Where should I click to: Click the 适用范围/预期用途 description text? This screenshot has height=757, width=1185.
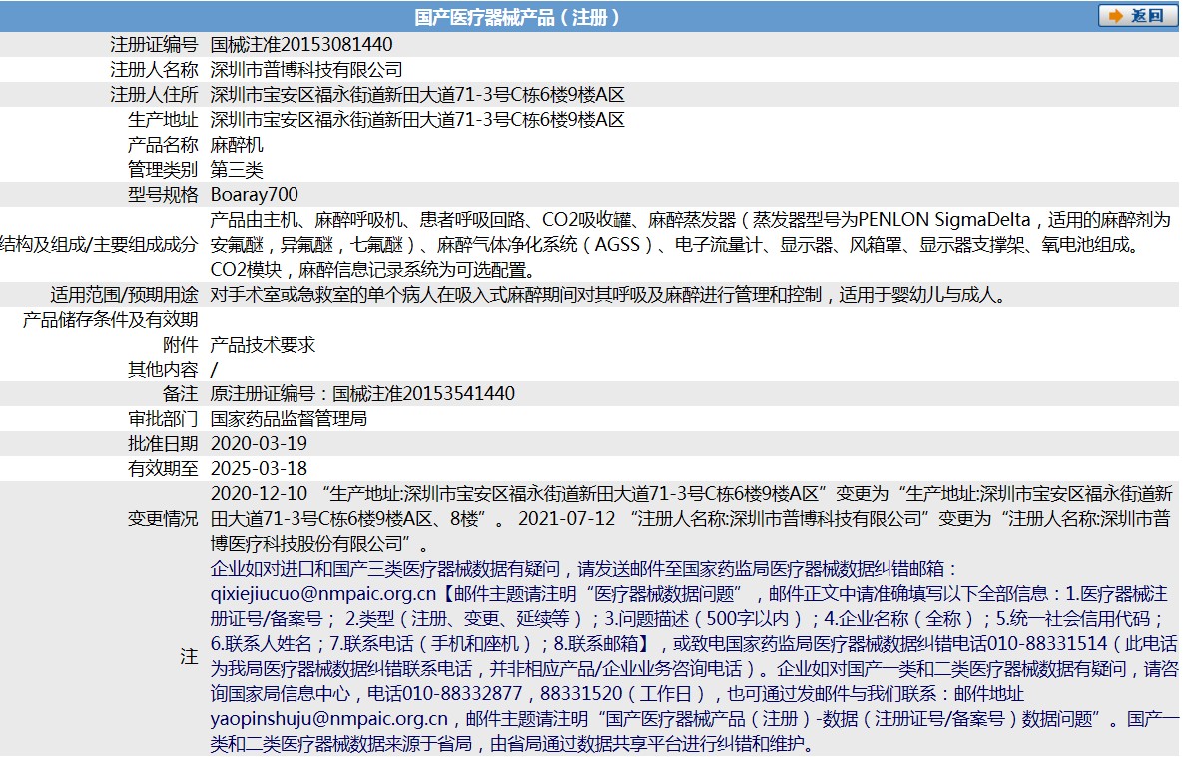pyautogui.click(x=609, y=295)
